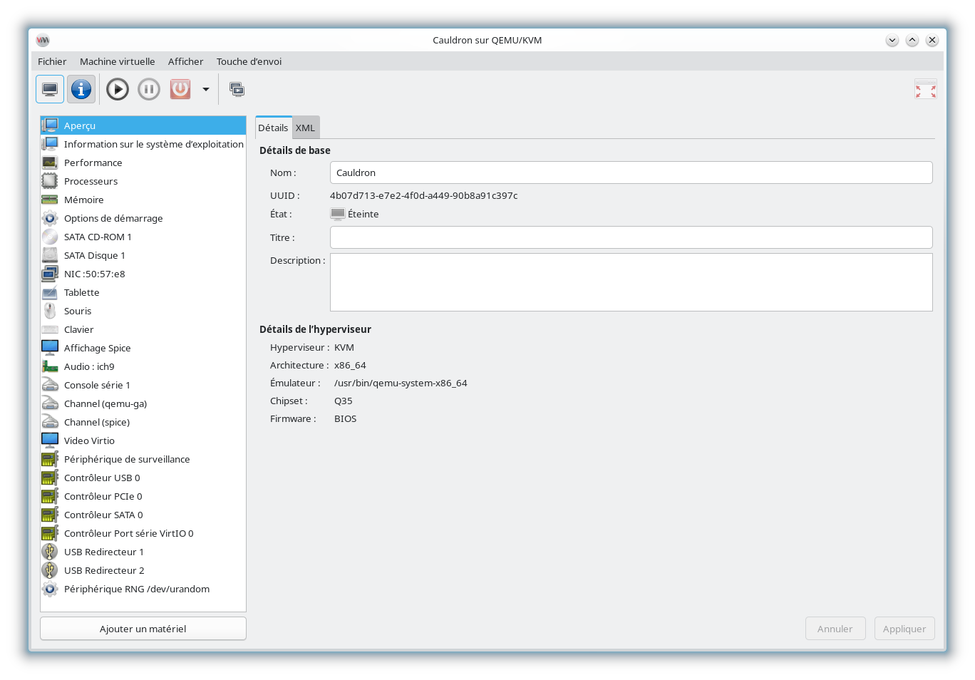
Task: Click the Ajouter un matériel button
Action: 143,629
